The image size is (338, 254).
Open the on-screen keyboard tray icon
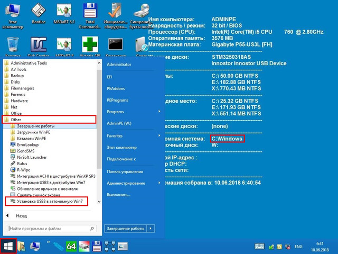(259, 246)
